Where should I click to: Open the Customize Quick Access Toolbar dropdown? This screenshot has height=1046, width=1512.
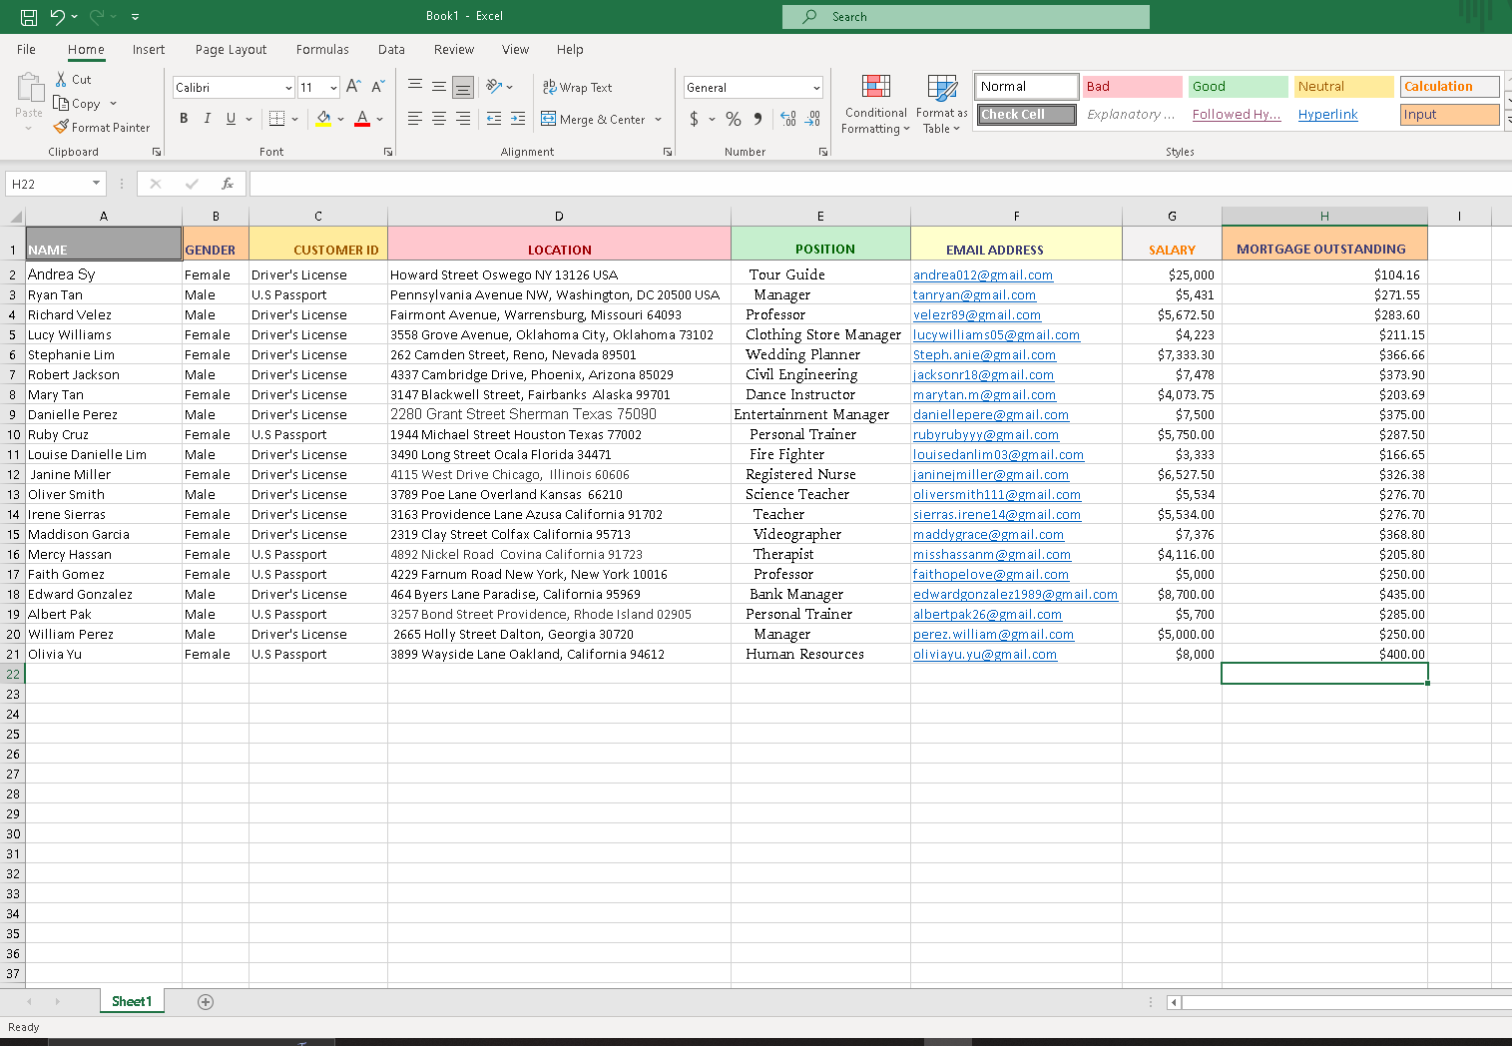(135, 17)
